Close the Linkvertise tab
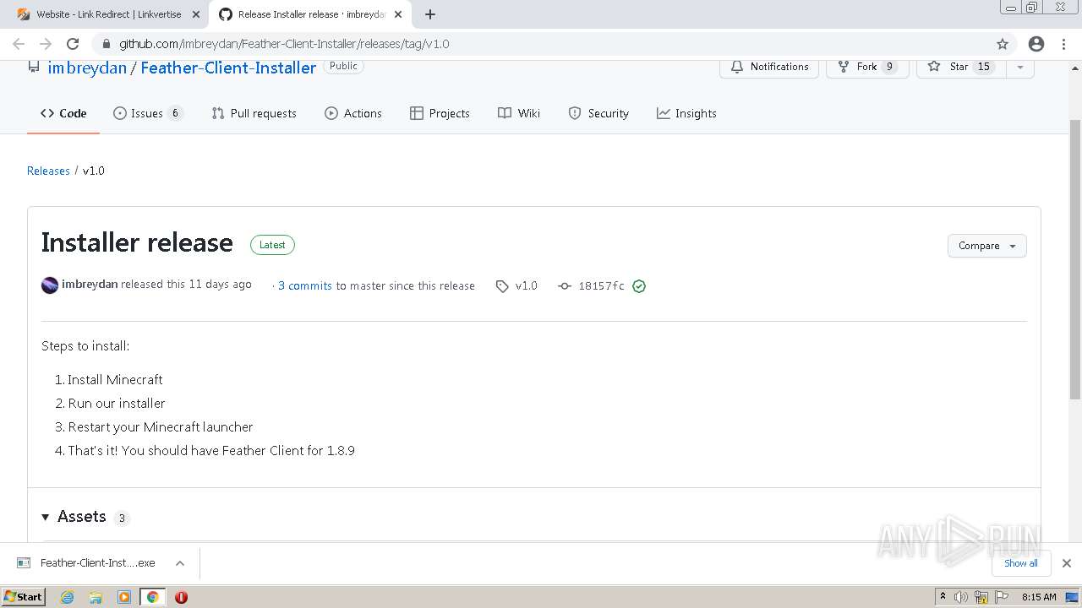The width and height of the screenshot is (1082, 608). tap(196, 14)
